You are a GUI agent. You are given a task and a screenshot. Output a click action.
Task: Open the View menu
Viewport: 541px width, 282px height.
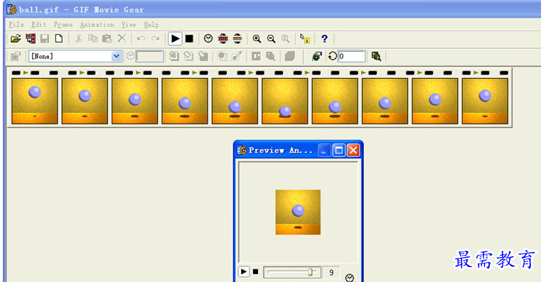coord(129,24)
